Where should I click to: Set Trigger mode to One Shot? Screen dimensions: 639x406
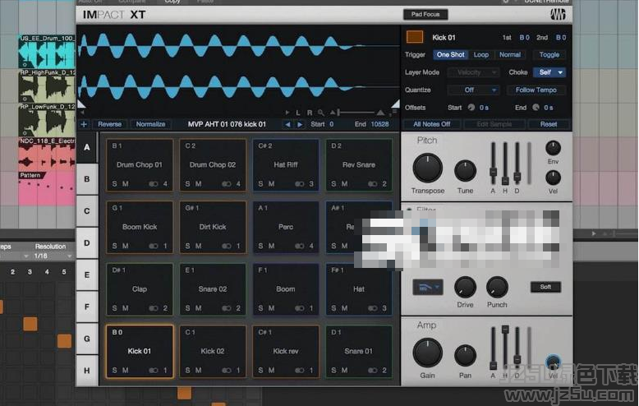[450, 54]
